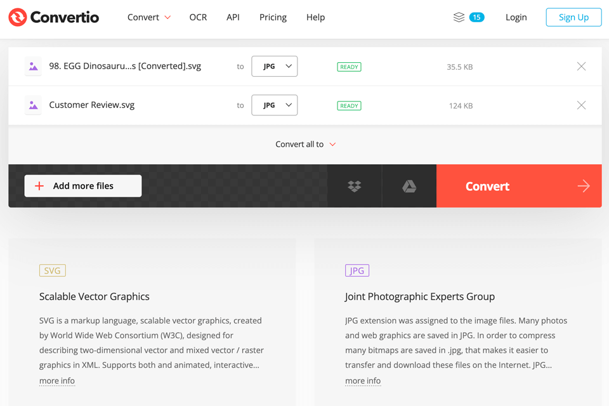Click the 15 counter badge
Screen dimensions: 609x406
click(x=476, y=17)
